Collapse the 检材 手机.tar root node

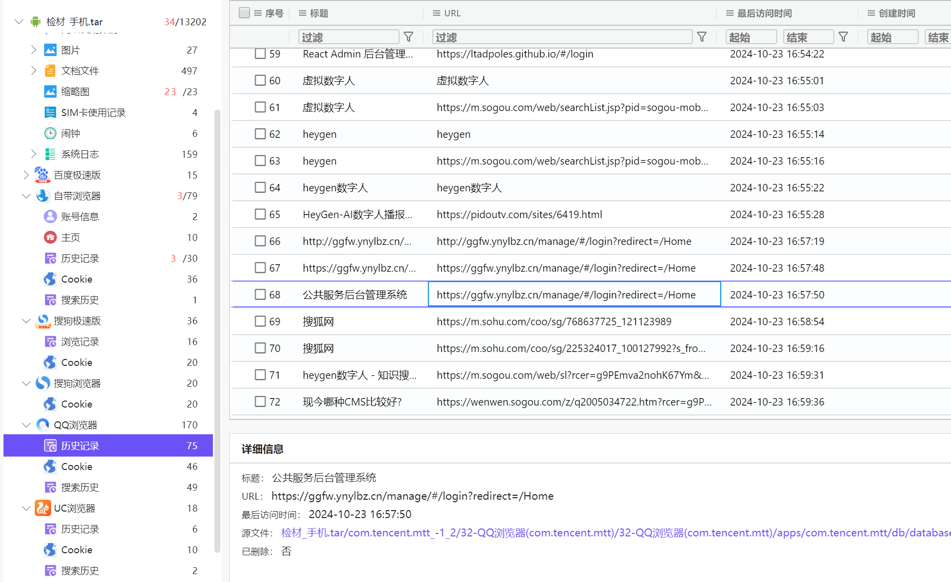point(19,21)
